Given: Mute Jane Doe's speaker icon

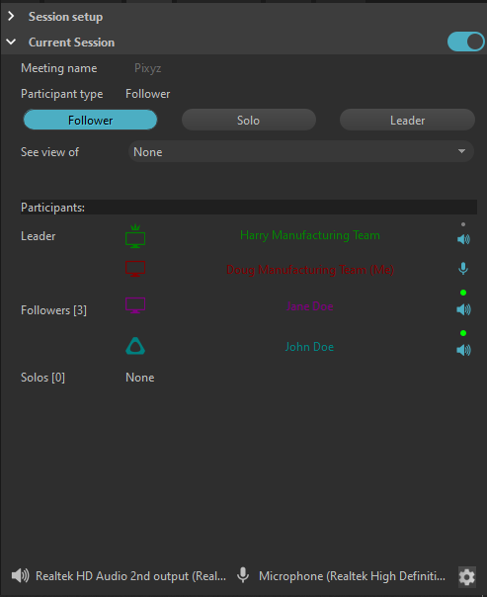Looking at the screenshot, I should (x=463, y=309).
